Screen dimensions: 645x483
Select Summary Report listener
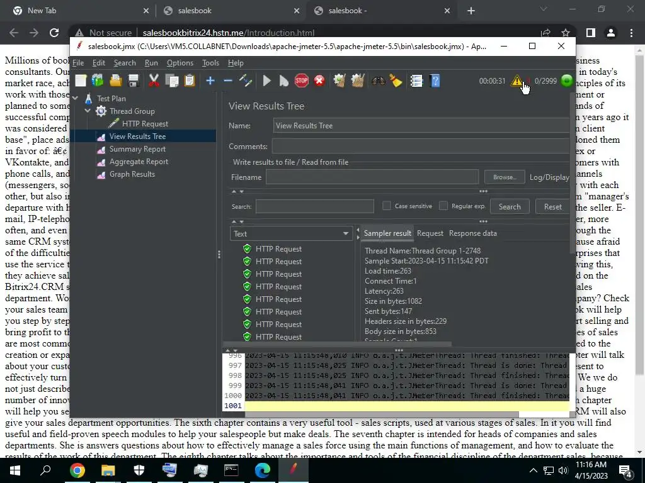137,149
